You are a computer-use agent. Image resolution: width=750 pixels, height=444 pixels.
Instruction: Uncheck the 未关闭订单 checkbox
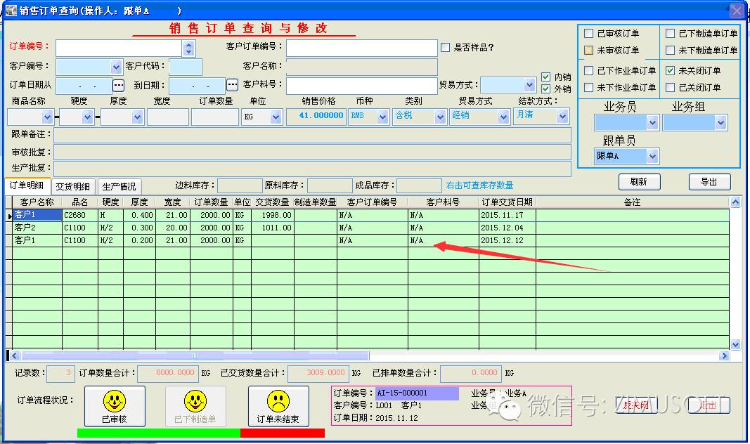pyautogui.click(x=671, y=70)
